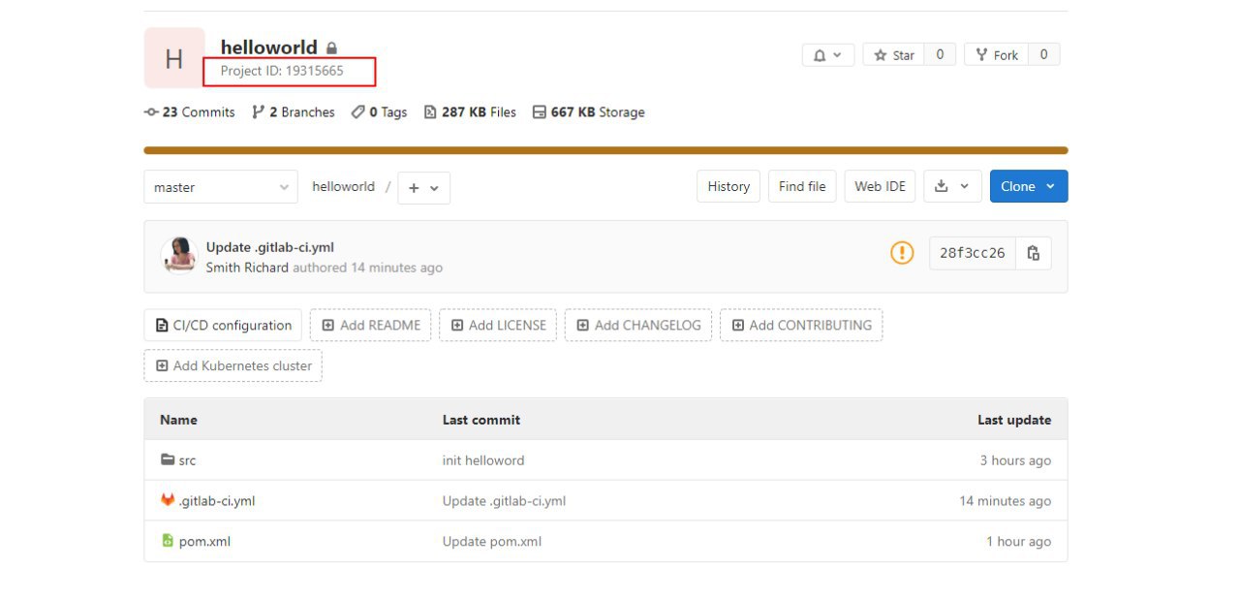This screenshot has height=600, width=1240.
Task: Click the 14 minutes ago table timestamp
Action: click(x=1006, y=501)
